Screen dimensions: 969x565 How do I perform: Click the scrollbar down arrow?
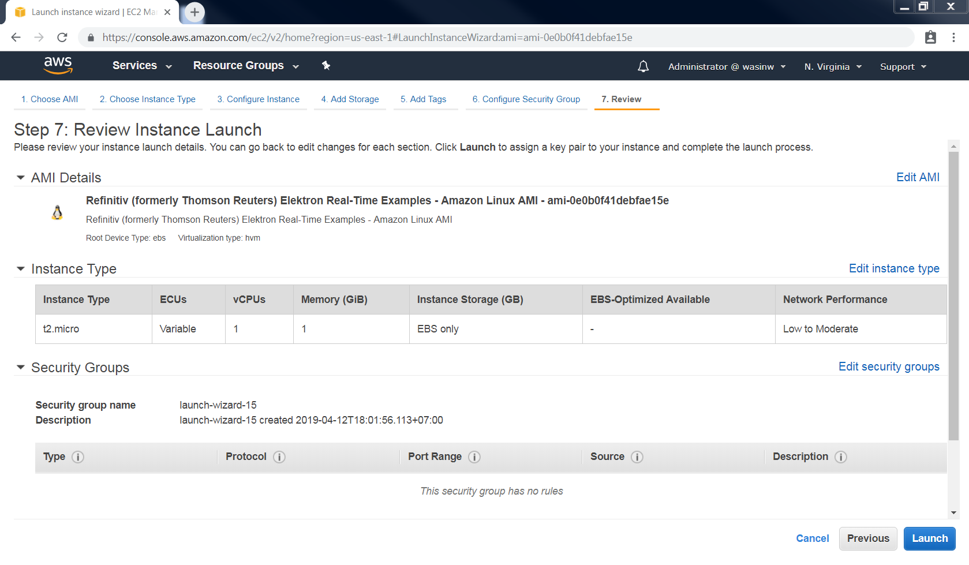coord(953,512)
